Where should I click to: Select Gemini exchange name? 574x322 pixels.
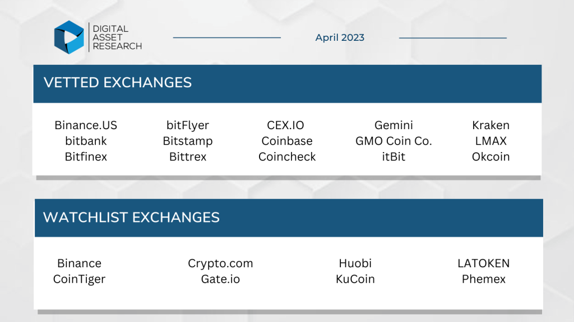[394, 125]
